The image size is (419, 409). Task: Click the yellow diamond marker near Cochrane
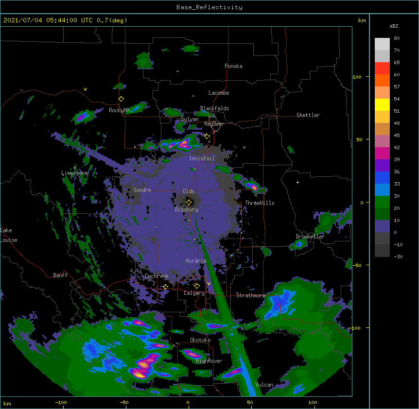click(x=165, y=287)
